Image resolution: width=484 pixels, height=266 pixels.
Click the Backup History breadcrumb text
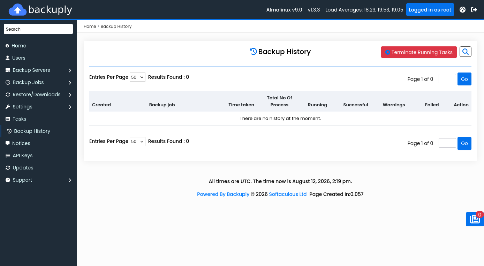[116, 26]
